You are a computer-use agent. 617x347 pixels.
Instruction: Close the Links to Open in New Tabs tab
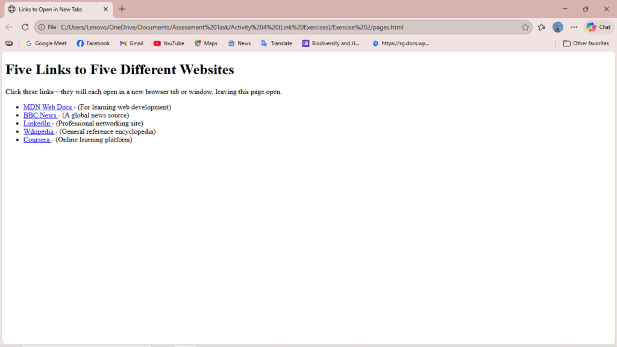pyautogui.click(x=105, y=9)
